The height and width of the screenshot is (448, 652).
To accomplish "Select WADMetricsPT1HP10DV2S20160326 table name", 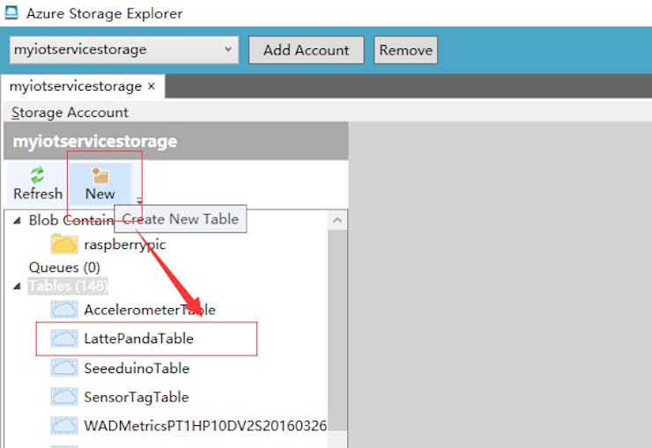I will click(205, 426).
